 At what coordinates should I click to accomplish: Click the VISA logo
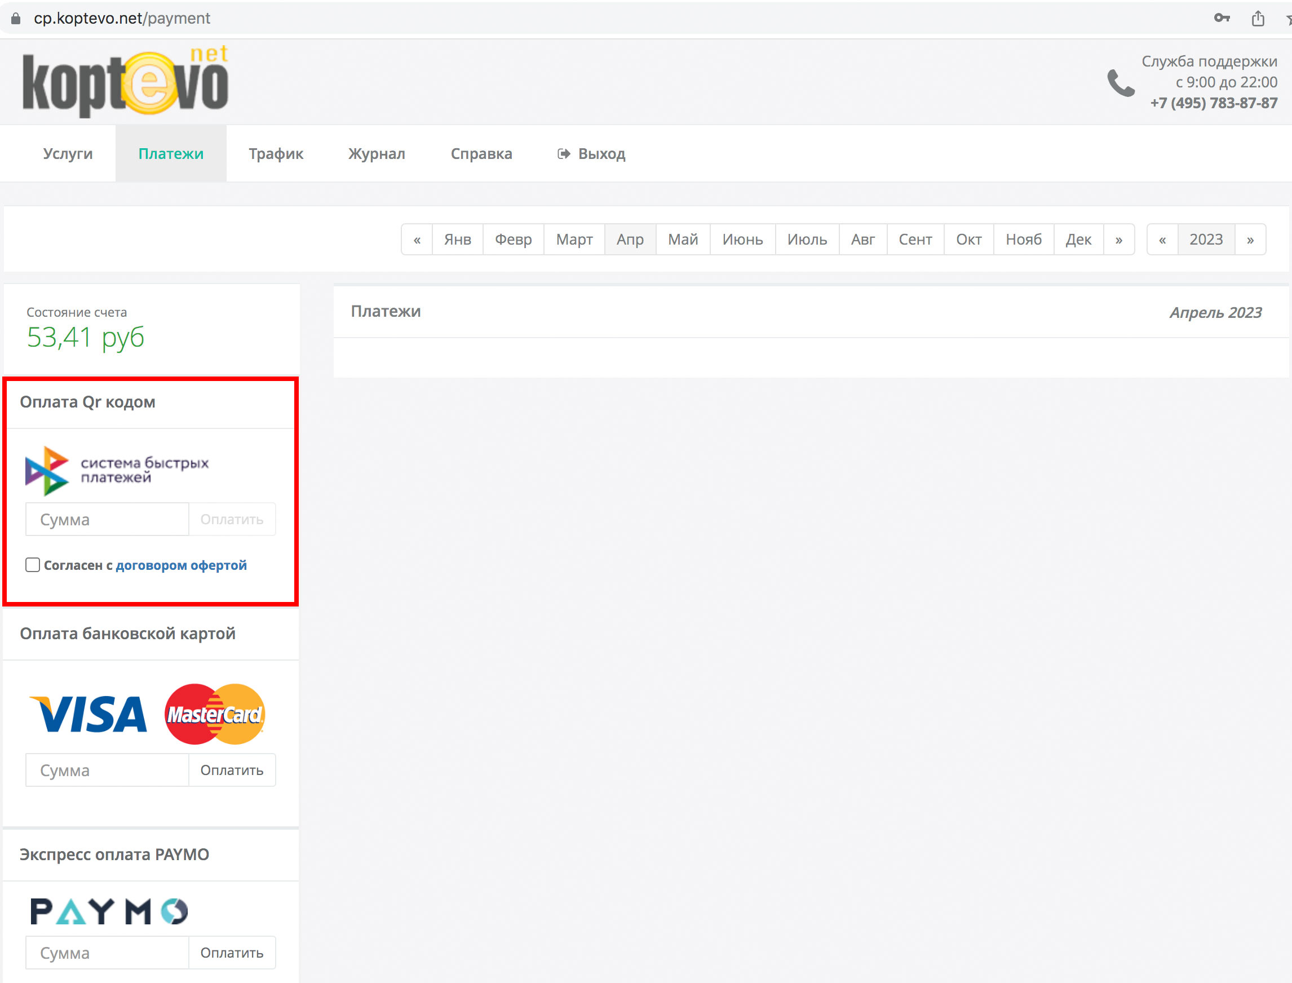pos(89,714)
